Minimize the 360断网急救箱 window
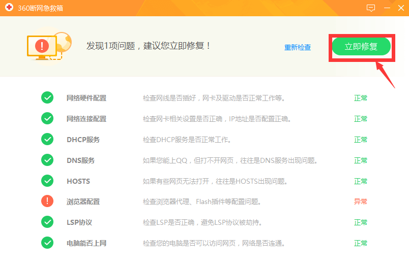409x268 pixels. (x=387, y=8)
